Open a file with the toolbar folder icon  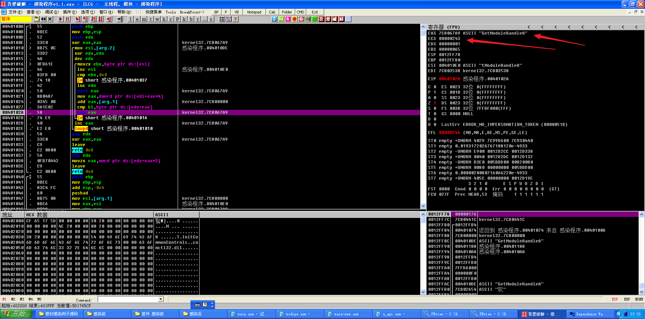(37, 19)
